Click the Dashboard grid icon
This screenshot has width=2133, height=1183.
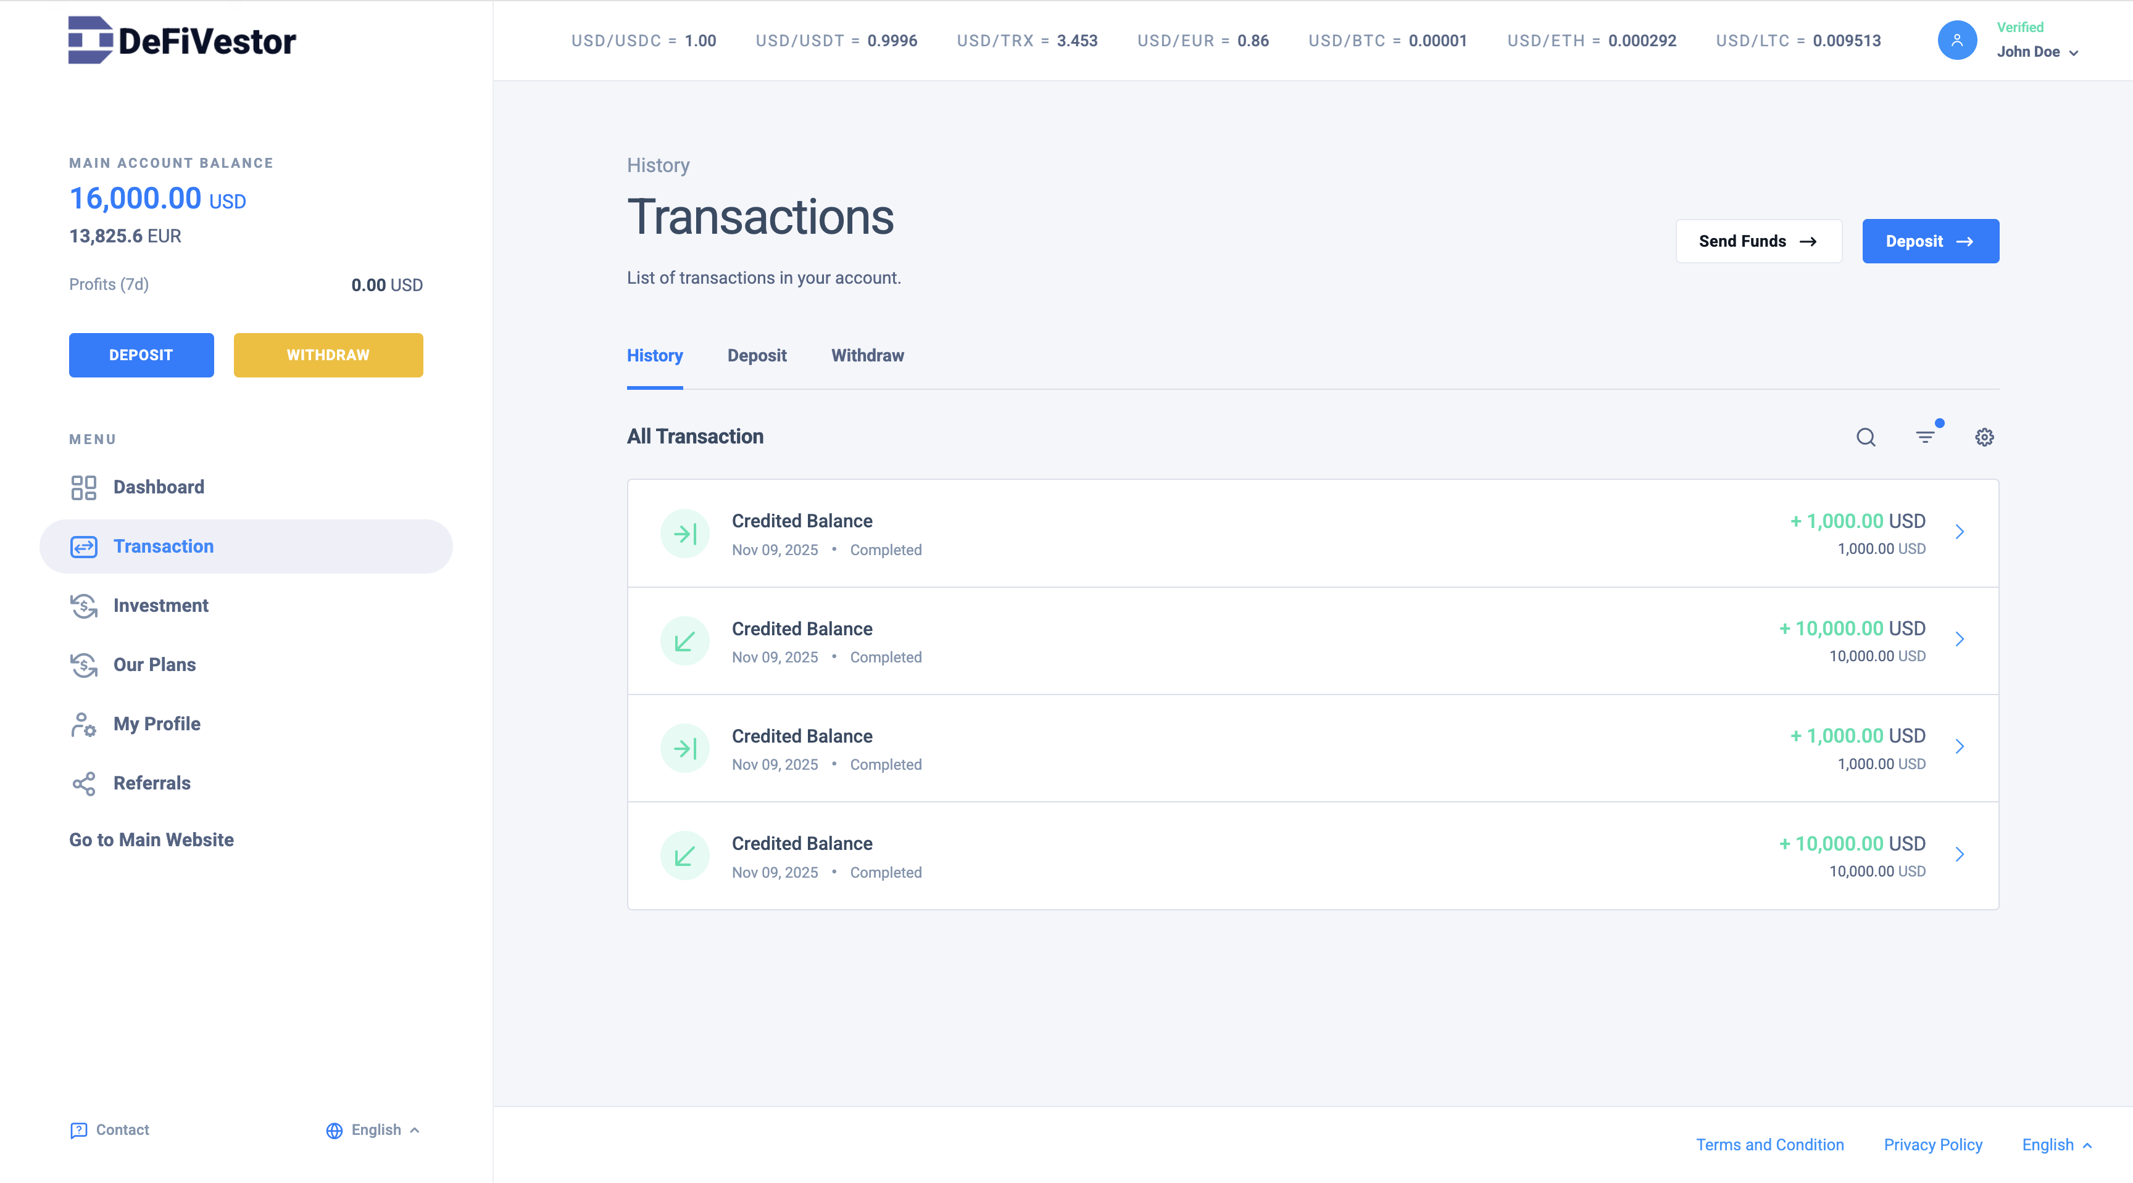pos(83,487)
